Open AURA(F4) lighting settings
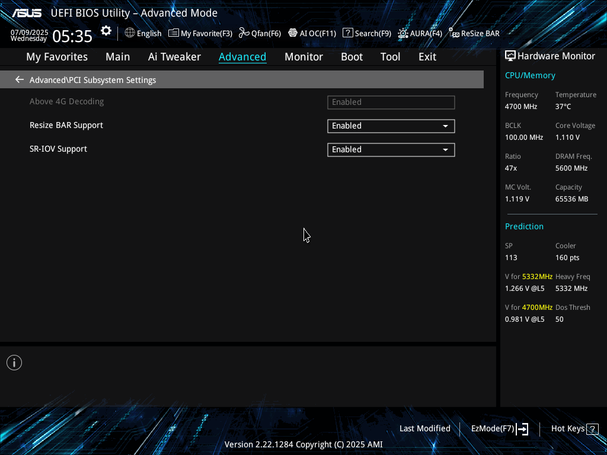Screen dimensions: 607x455 pyautogui.click(x=420, y=33)
